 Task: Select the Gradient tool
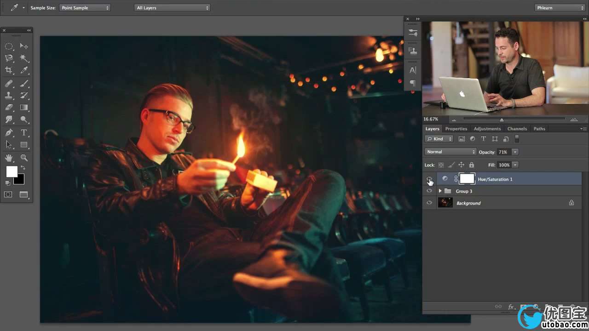[x=24, y=108]
